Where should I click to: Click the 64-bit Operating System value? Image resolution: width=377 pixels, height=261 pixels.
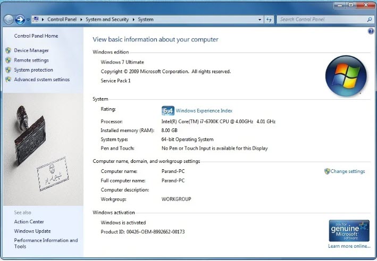pos(187,140)
